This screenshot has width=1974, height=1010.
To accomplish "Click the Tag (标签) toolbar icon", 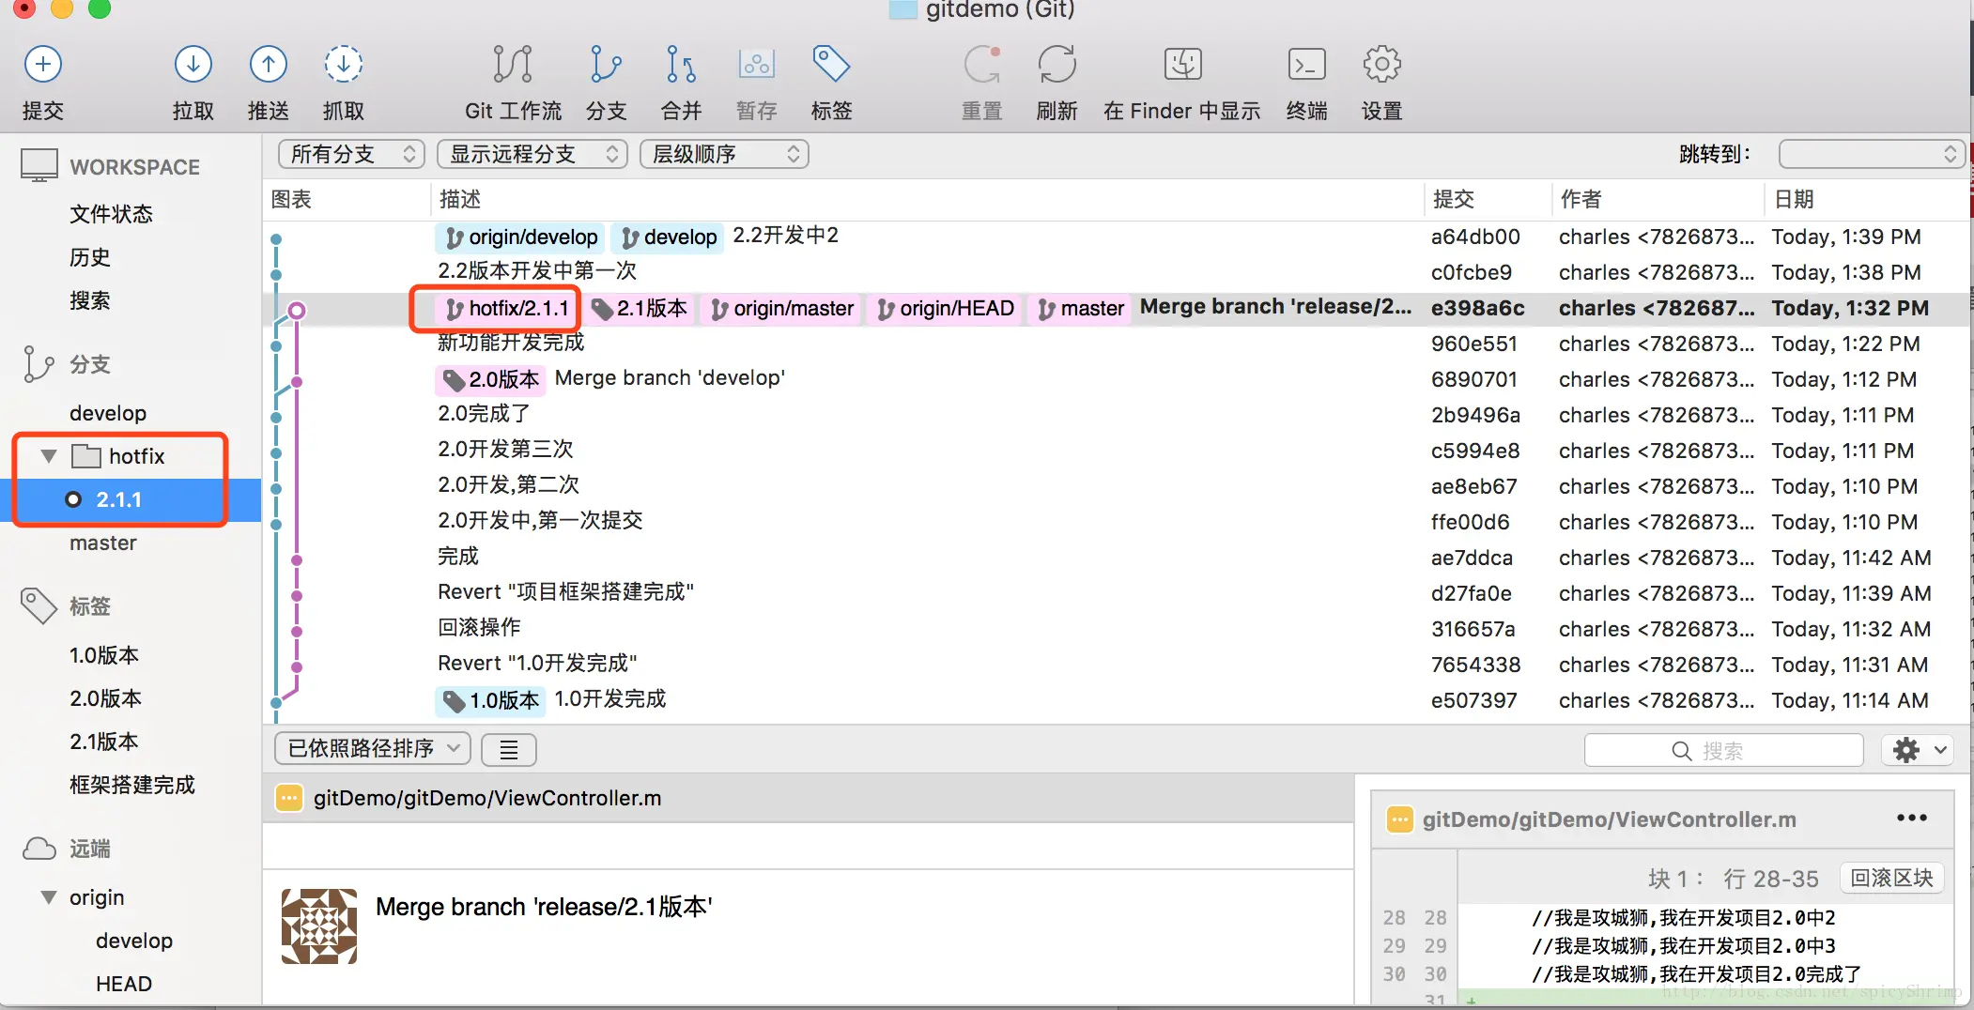I will pyautogui.click(x=831, y=65).
